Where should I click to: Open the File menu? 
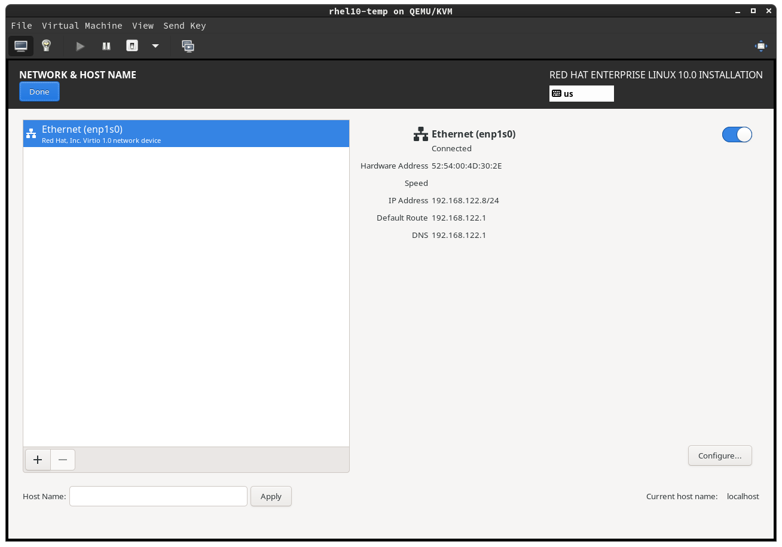click(x=22, y=26)
